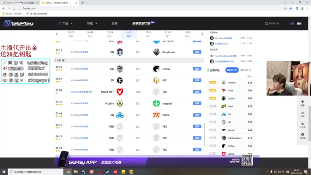Click blue button on BIG vs FURIA row

click(197, 69)
